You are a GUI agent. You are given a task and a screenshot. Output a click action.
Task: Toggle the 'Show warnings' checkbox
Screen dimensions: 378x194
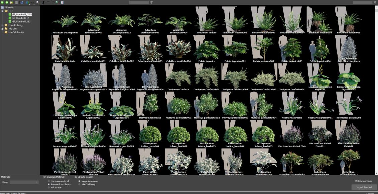click(356, 181)
